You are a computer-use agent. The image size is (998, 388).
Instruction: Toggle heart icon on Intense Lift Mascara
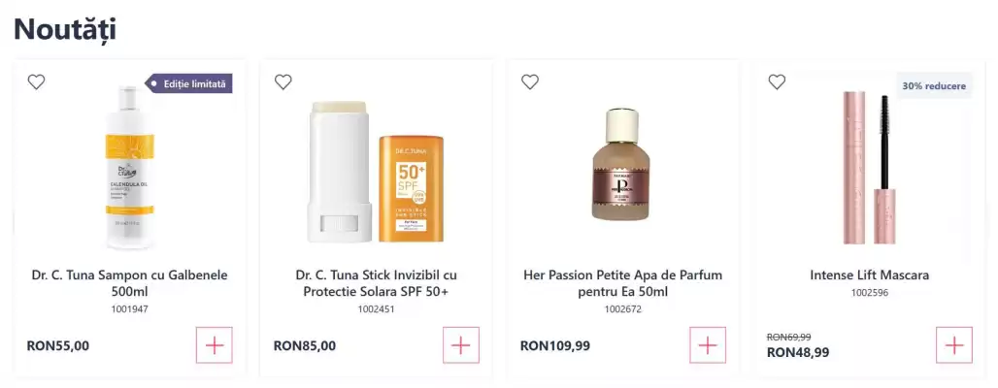pos(776,82)
